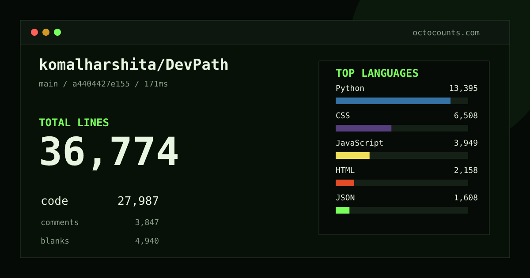Select the 1,608 JSON line count

tap(466, 198)
